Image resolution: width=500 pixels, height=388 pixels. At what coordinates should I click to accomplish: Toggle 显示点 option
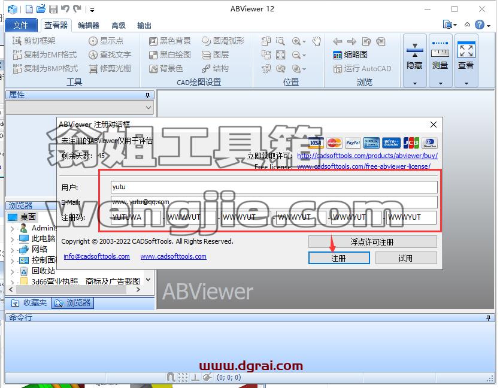point(106,41)
